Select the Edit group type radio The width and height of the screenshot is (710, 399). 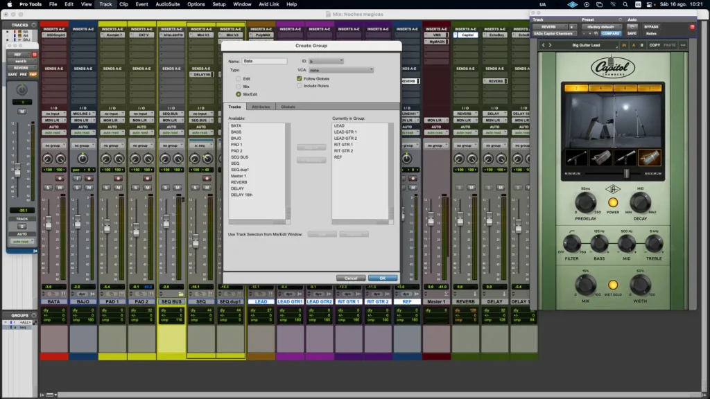(x=239, y=79)
